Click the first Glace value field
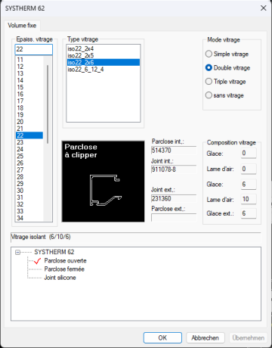 pyautogui.click(x=249, y=153)
